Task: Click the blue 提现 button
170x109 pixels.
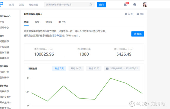Action: pyautogui.click(x=138, y=34)
